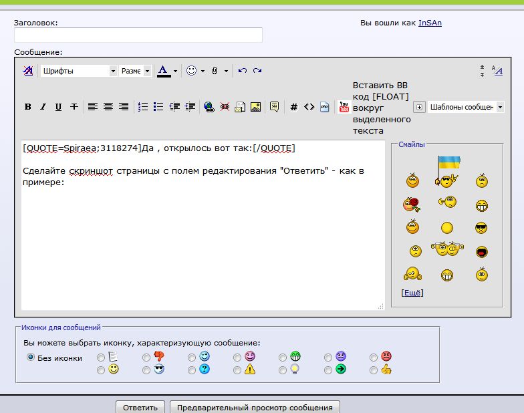Click the plus button beside templates
This screenshot has width=524, height=413.
point(420,107)
